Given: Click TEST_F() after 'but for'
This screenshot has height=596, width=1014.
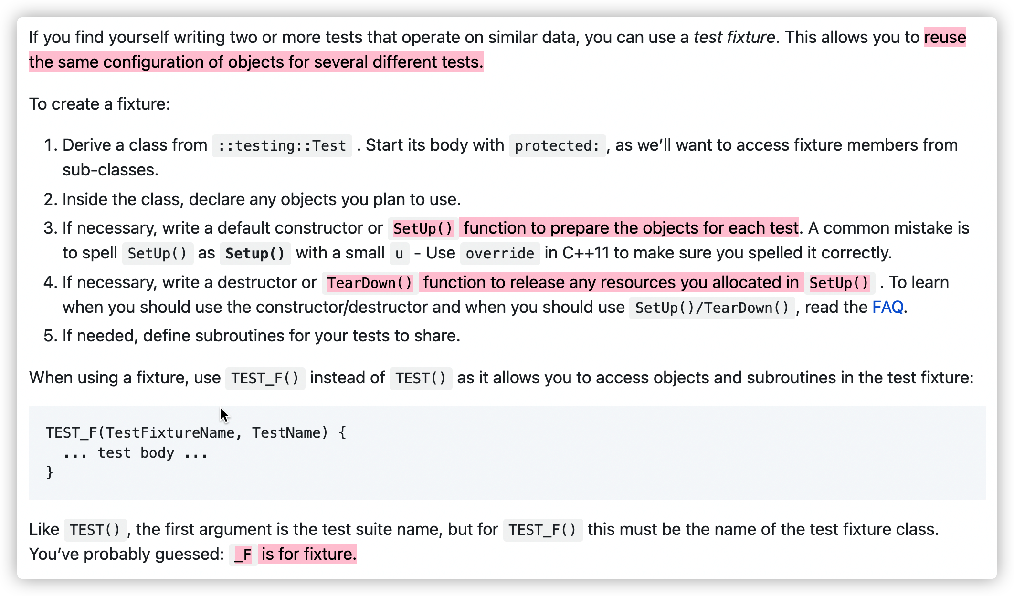Looking at the screenshot, I should pos(543,530).
